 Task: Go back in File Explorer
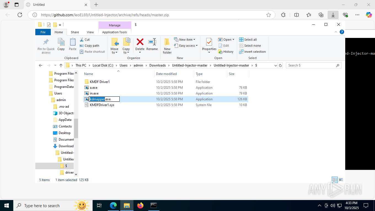[41, 65]
